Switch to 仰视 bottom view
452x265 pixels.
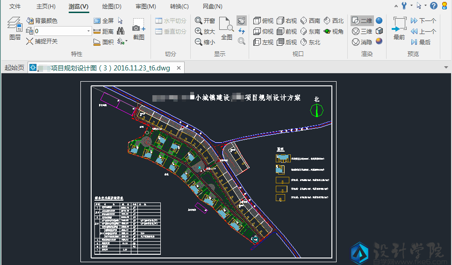263,31
